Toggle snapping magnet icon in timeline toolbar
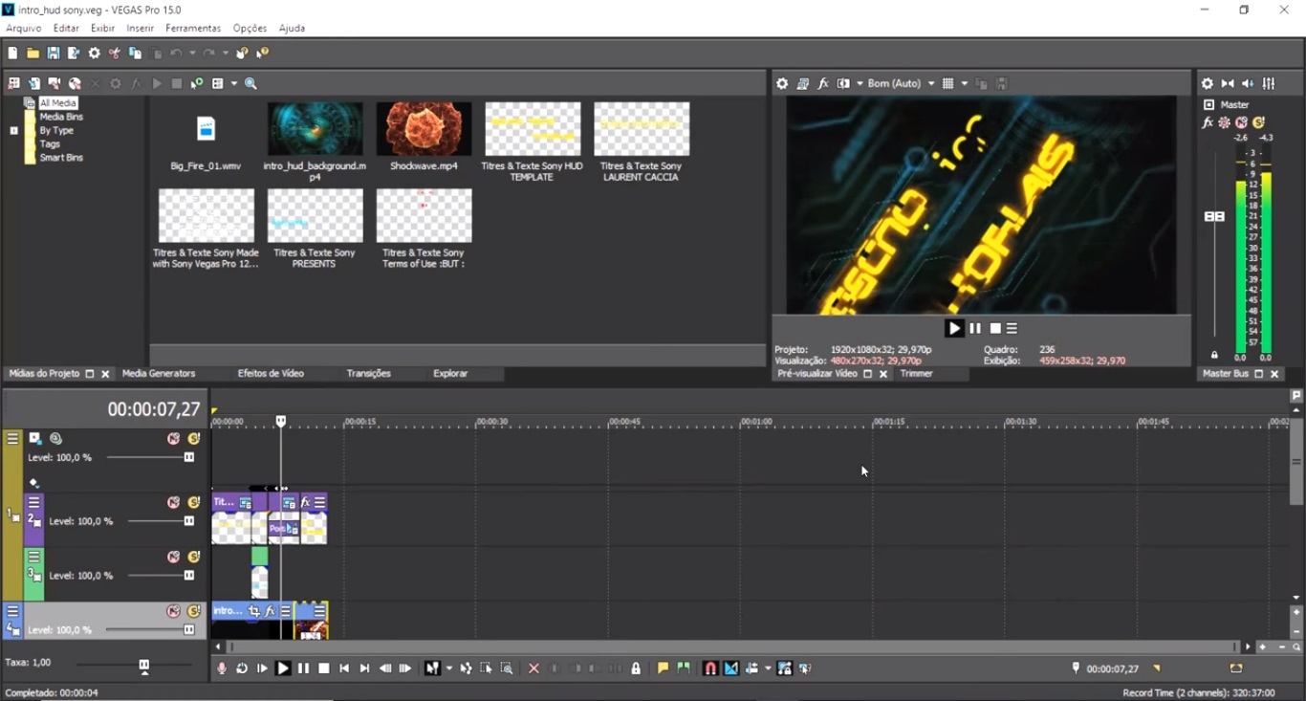Screen dimensions: 1306x701 [710, 668]
